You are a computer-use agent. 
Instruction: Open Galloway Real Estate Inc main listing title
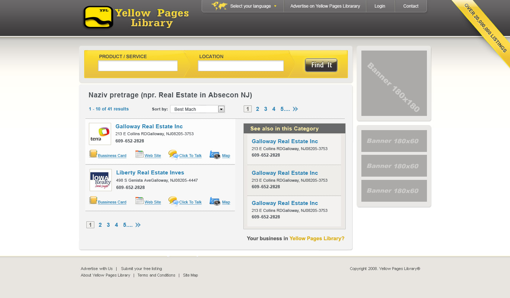coord(149,126)
